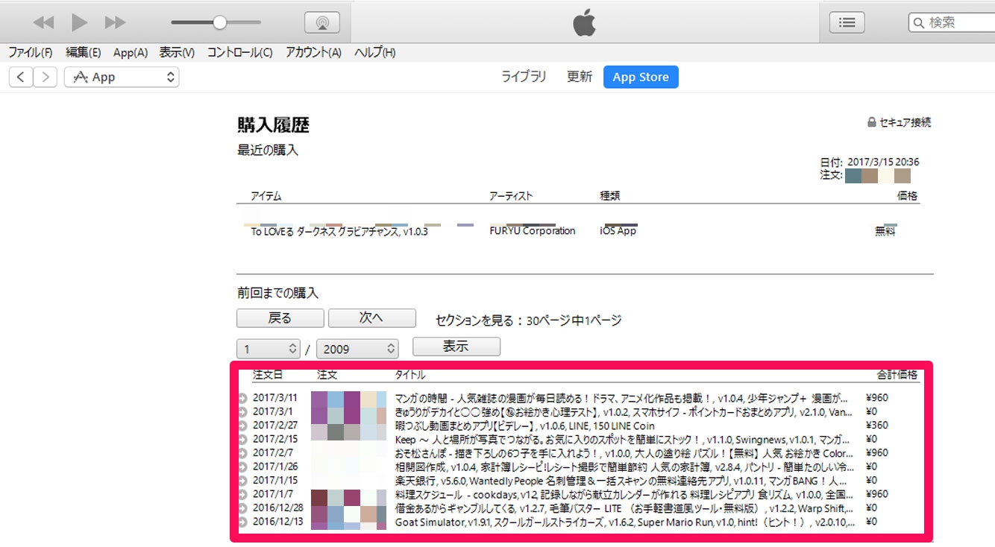
Task: Open the 表示(V) menu
Action: (x=177, y=52)
